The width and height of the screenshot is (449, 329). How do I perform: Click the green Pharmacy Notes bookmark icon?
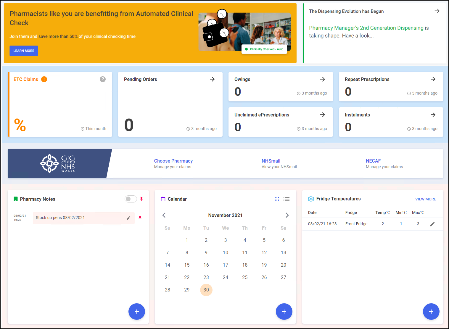[16, 199]
